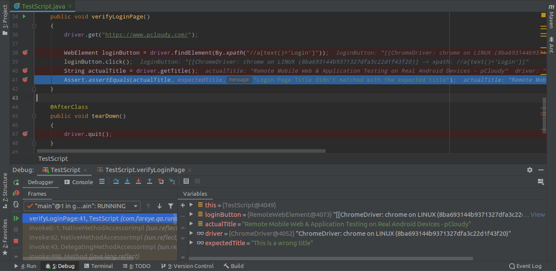Remove the breakpoint at line 47

25,134
